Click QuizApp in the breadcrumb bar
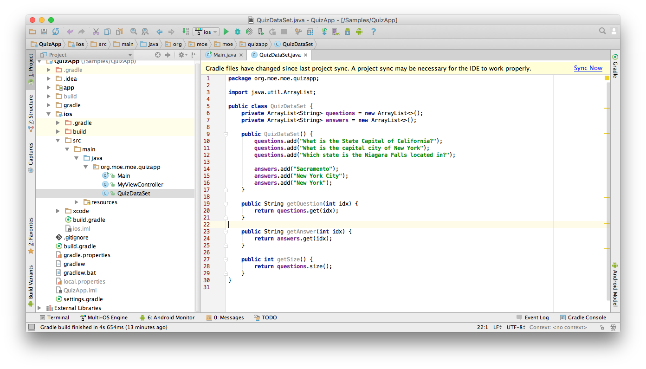The height and width of the screenshot is (369, 646). point(46,44)
